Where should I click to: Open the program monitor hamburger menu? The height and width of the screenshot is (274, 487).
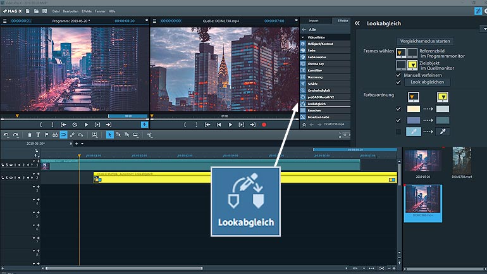4,21
